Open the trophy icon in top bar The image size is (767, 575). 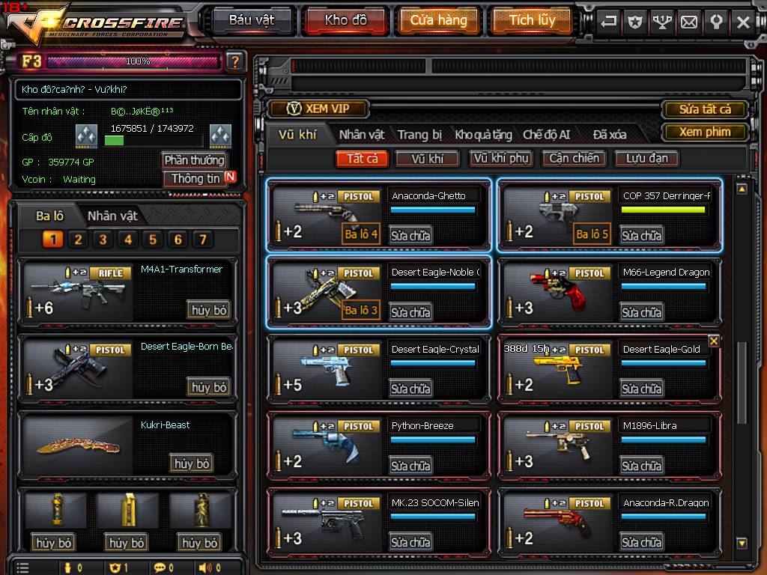pyautogui.click(x=662, y=22)
